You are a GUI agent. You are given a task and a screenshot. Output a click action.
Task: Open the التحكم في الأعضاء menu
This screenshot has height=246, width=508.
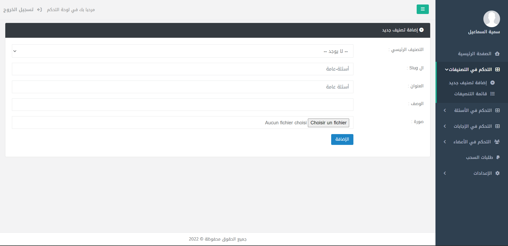tap(472, 142)
